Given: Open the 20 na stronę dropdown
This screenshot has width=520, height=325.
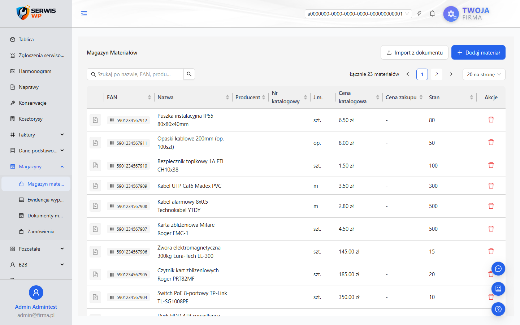Looking at the screenshot, I should tap(484, 74).
